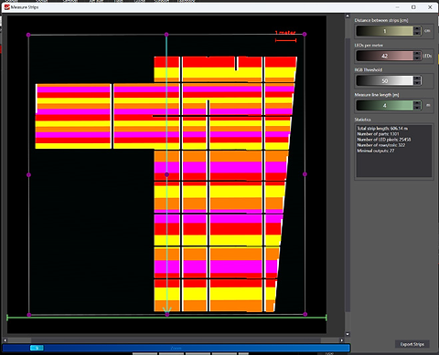Viewport: 439px width, 355px height.
Task: Click the horizontal scrollbar left arrow
Action: [5, 340]
